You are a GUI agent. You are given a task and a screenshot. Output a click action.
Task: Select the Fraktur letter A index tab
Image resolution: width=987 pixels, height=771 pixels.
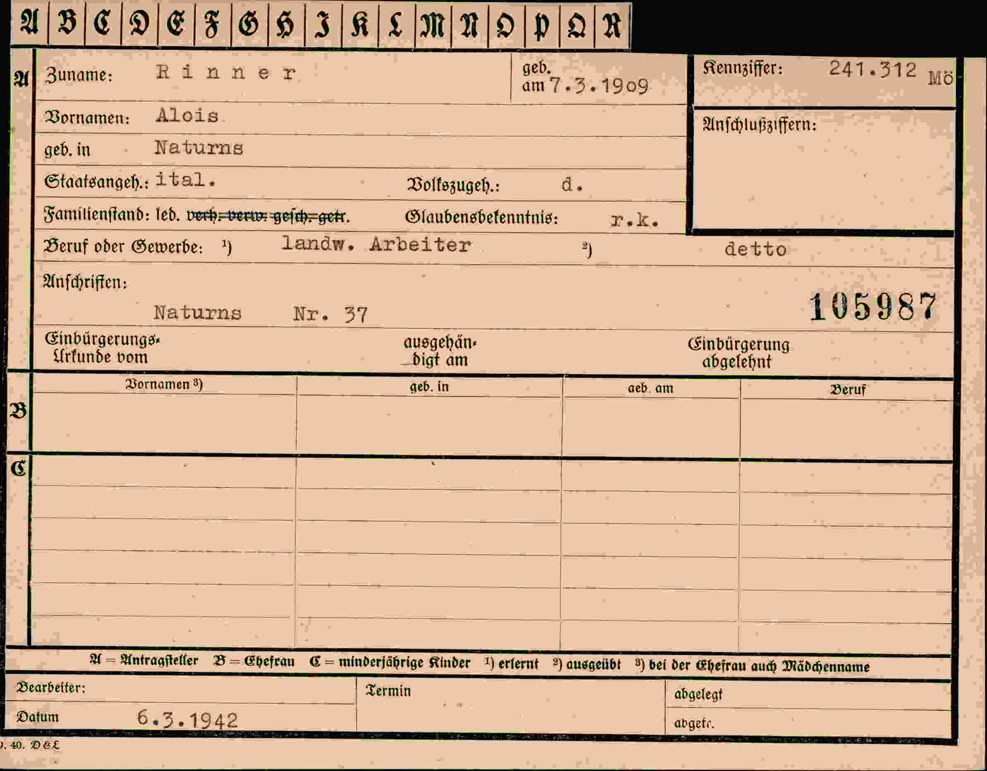pos(30,24)
